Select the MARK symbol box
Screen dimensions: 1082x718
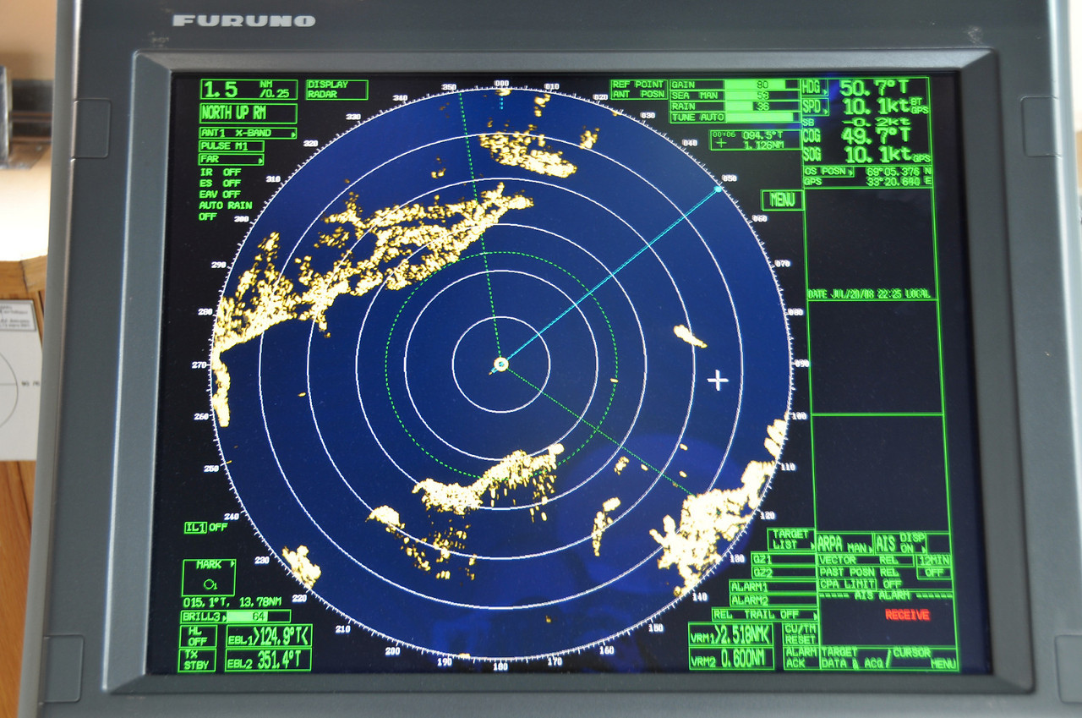(x=209, y=578)
